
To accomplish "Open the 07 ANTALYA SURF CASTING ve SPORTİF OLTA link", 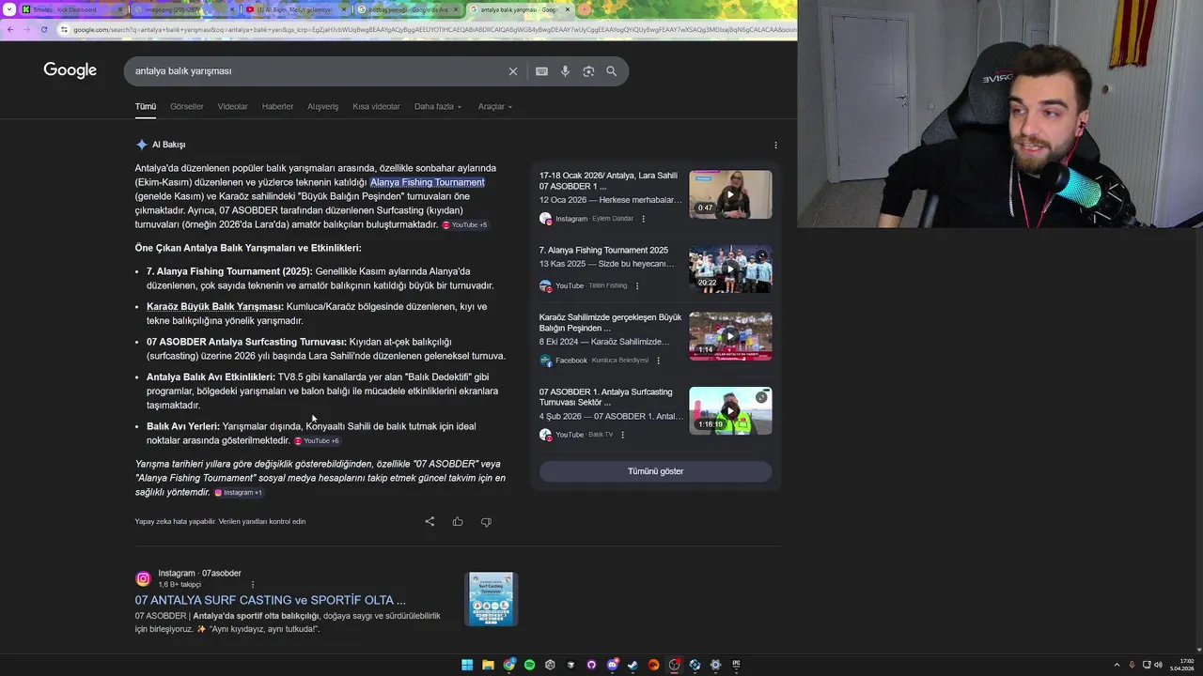I will 271,600.
